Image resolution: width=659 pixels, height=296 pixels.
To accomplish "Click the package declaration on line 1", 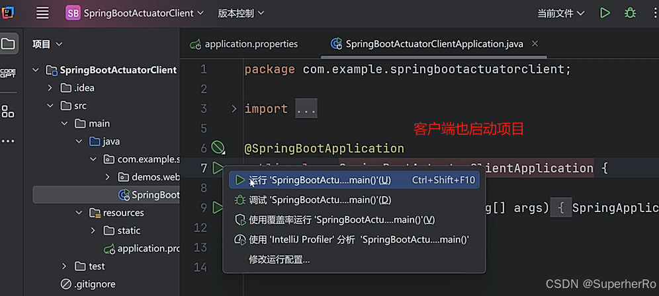I will click(x=408, y=69).
